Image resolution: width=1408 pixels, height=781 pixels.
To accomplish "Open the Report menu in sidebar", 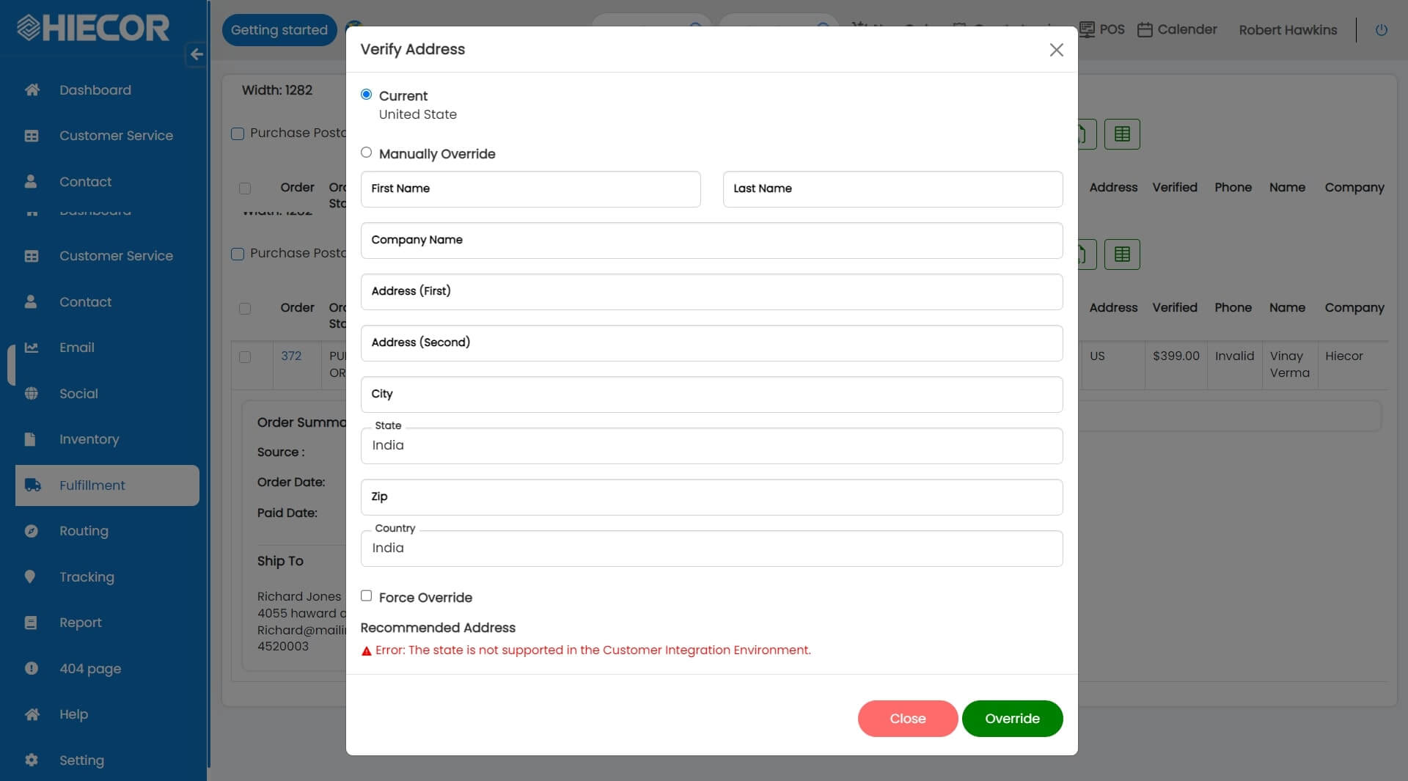I will pos(81,623).
